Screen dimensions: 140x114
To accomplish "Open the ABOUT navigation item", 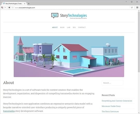I will pos(55,27).
